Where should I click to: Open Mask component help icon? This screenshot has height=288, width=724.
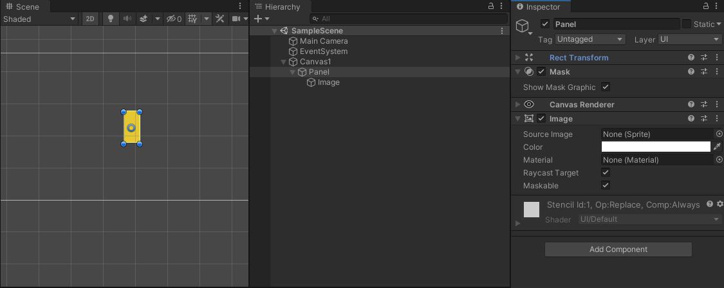(x=691, y=72)
